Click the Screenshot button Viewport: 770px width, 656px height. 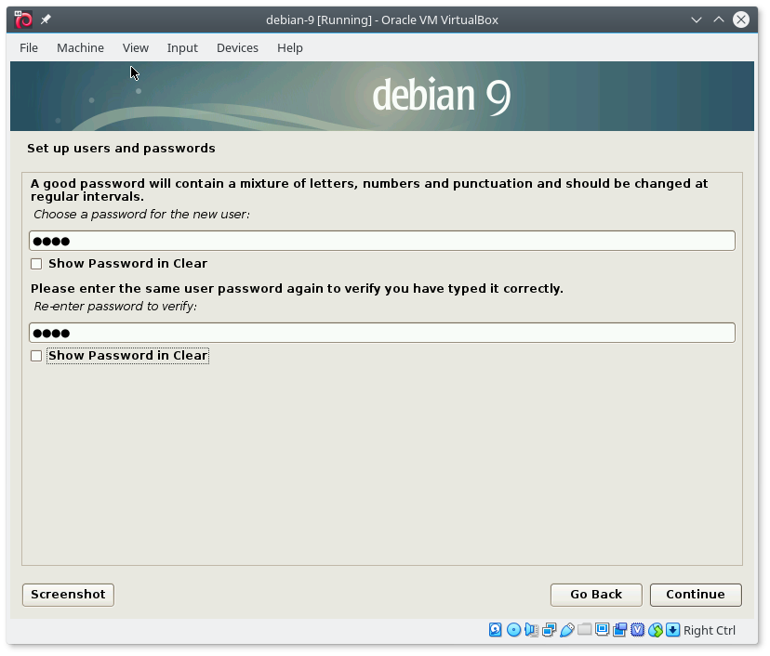pyautogui.click(x=68, y=595)
